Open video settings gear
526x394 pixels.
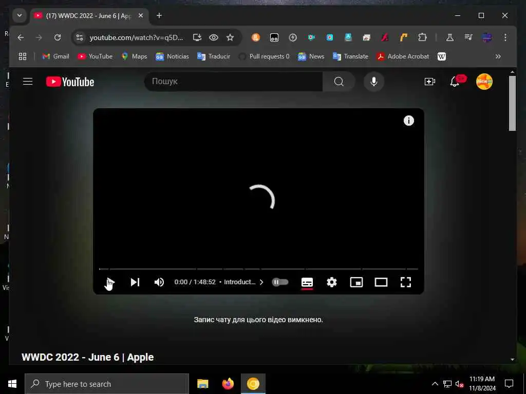331,283
